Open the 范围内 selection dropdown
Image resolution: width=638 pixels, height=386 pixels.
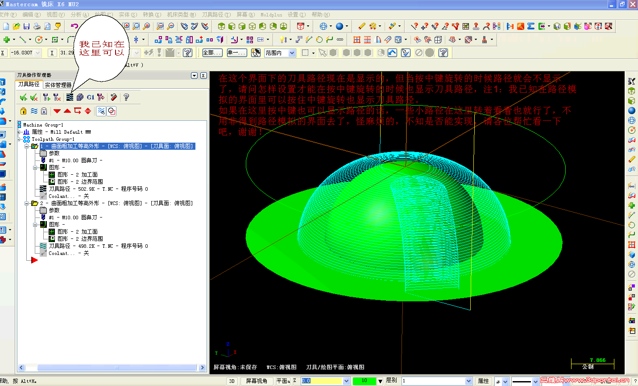pos(292,53)
